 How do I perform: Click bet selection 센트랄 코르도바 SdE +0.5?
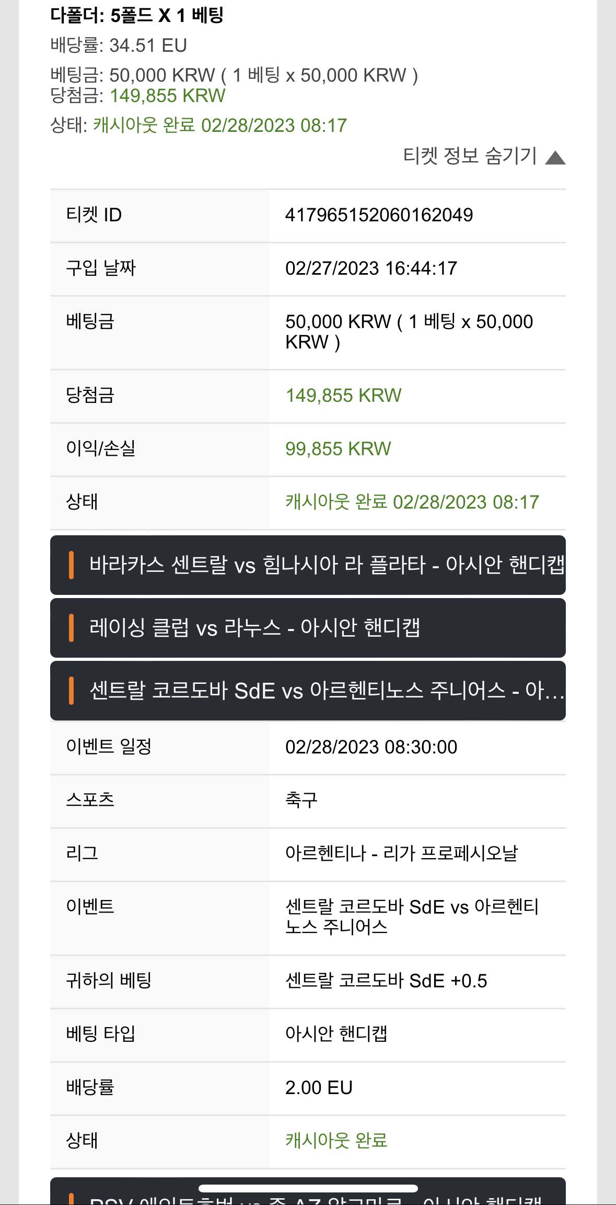[386, 981]
